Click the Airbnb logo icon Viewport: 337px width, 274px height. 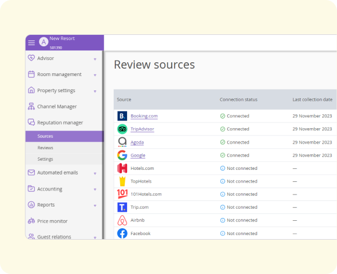point(122,220)
